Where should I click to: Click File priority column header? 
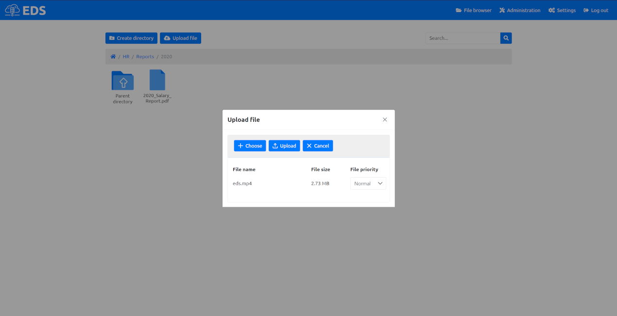coord(364,169)
